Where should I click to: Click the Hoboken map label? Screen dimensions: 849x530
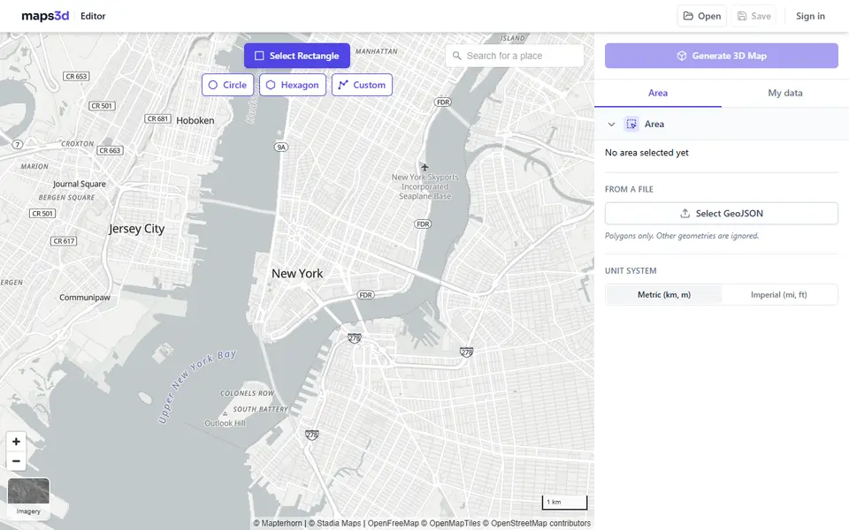coord(195,121)
